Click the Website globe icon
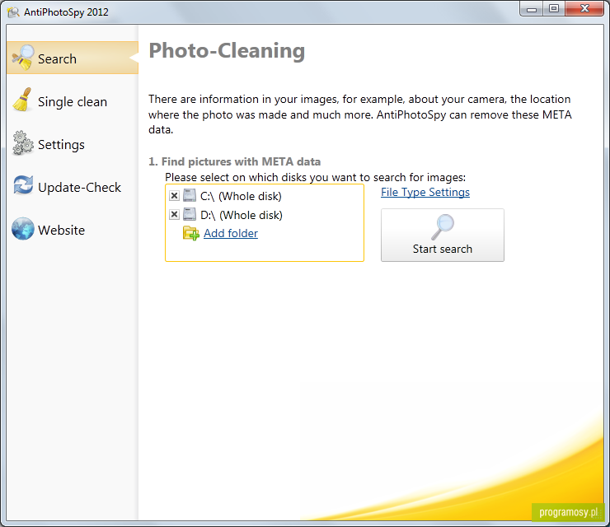Viewport: 610px width, 527px height. (x=23, y=229)
